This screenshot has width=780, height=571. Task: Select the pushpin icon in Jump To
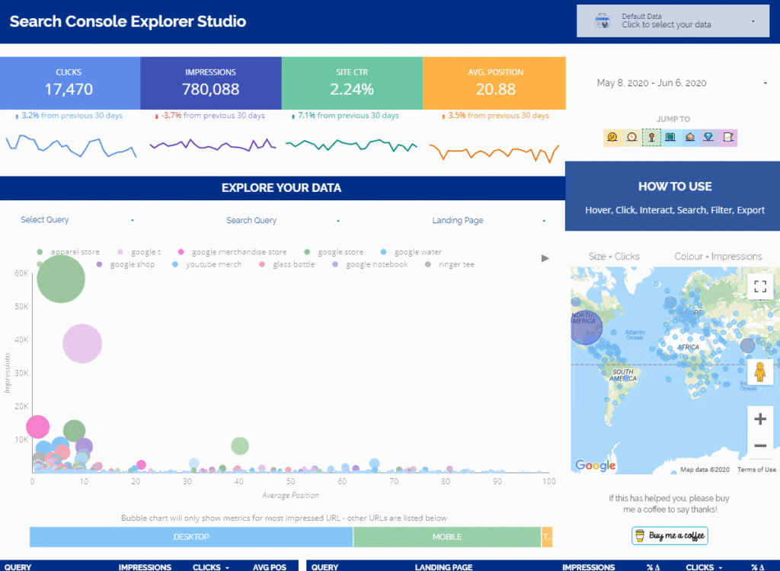(x=651, y=137)
